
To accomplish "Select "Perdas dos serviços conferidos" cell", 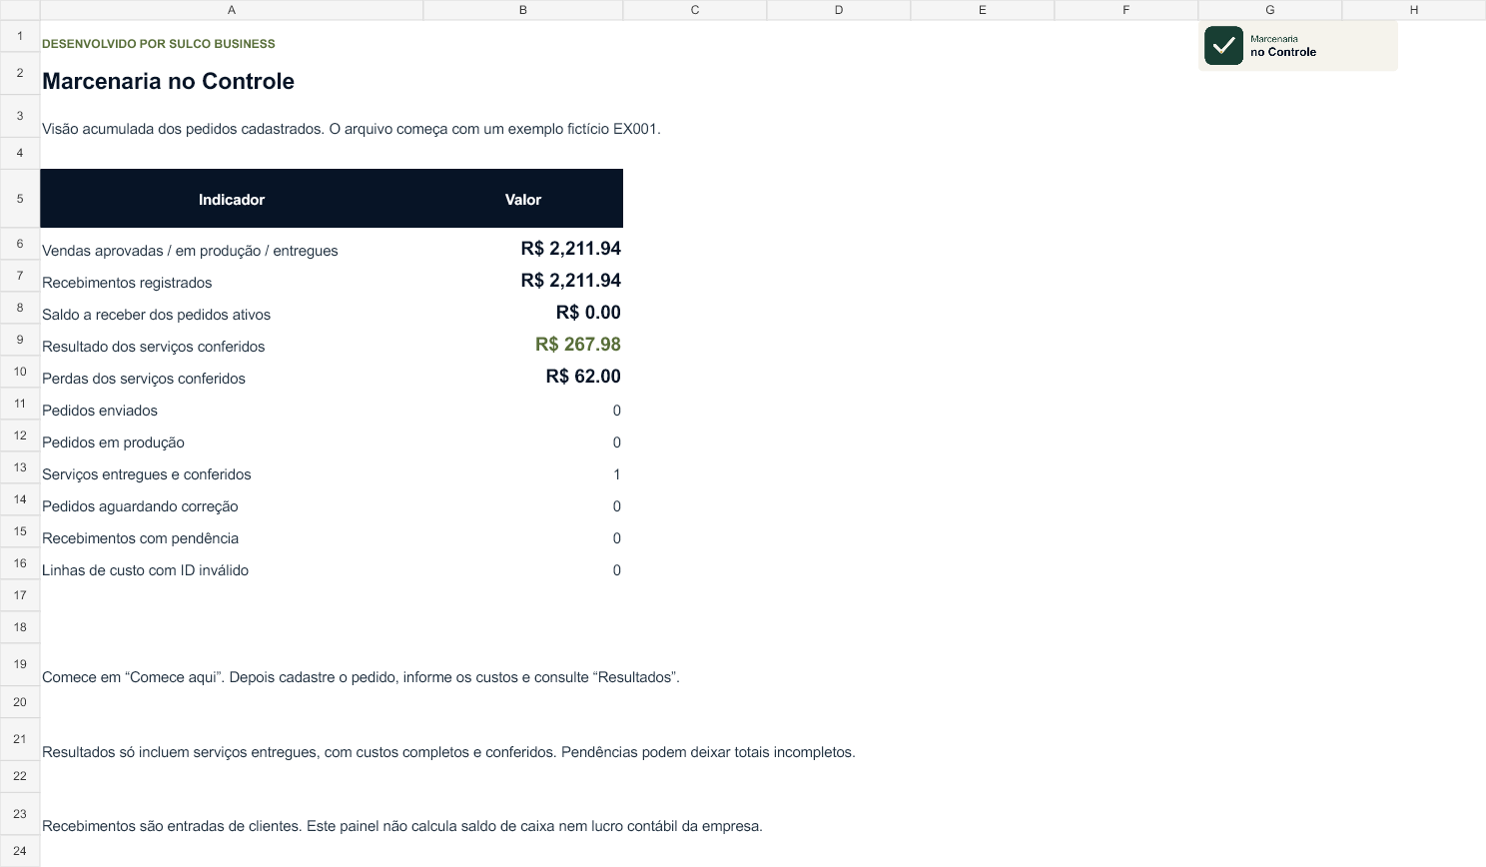I will coord(232,372).
